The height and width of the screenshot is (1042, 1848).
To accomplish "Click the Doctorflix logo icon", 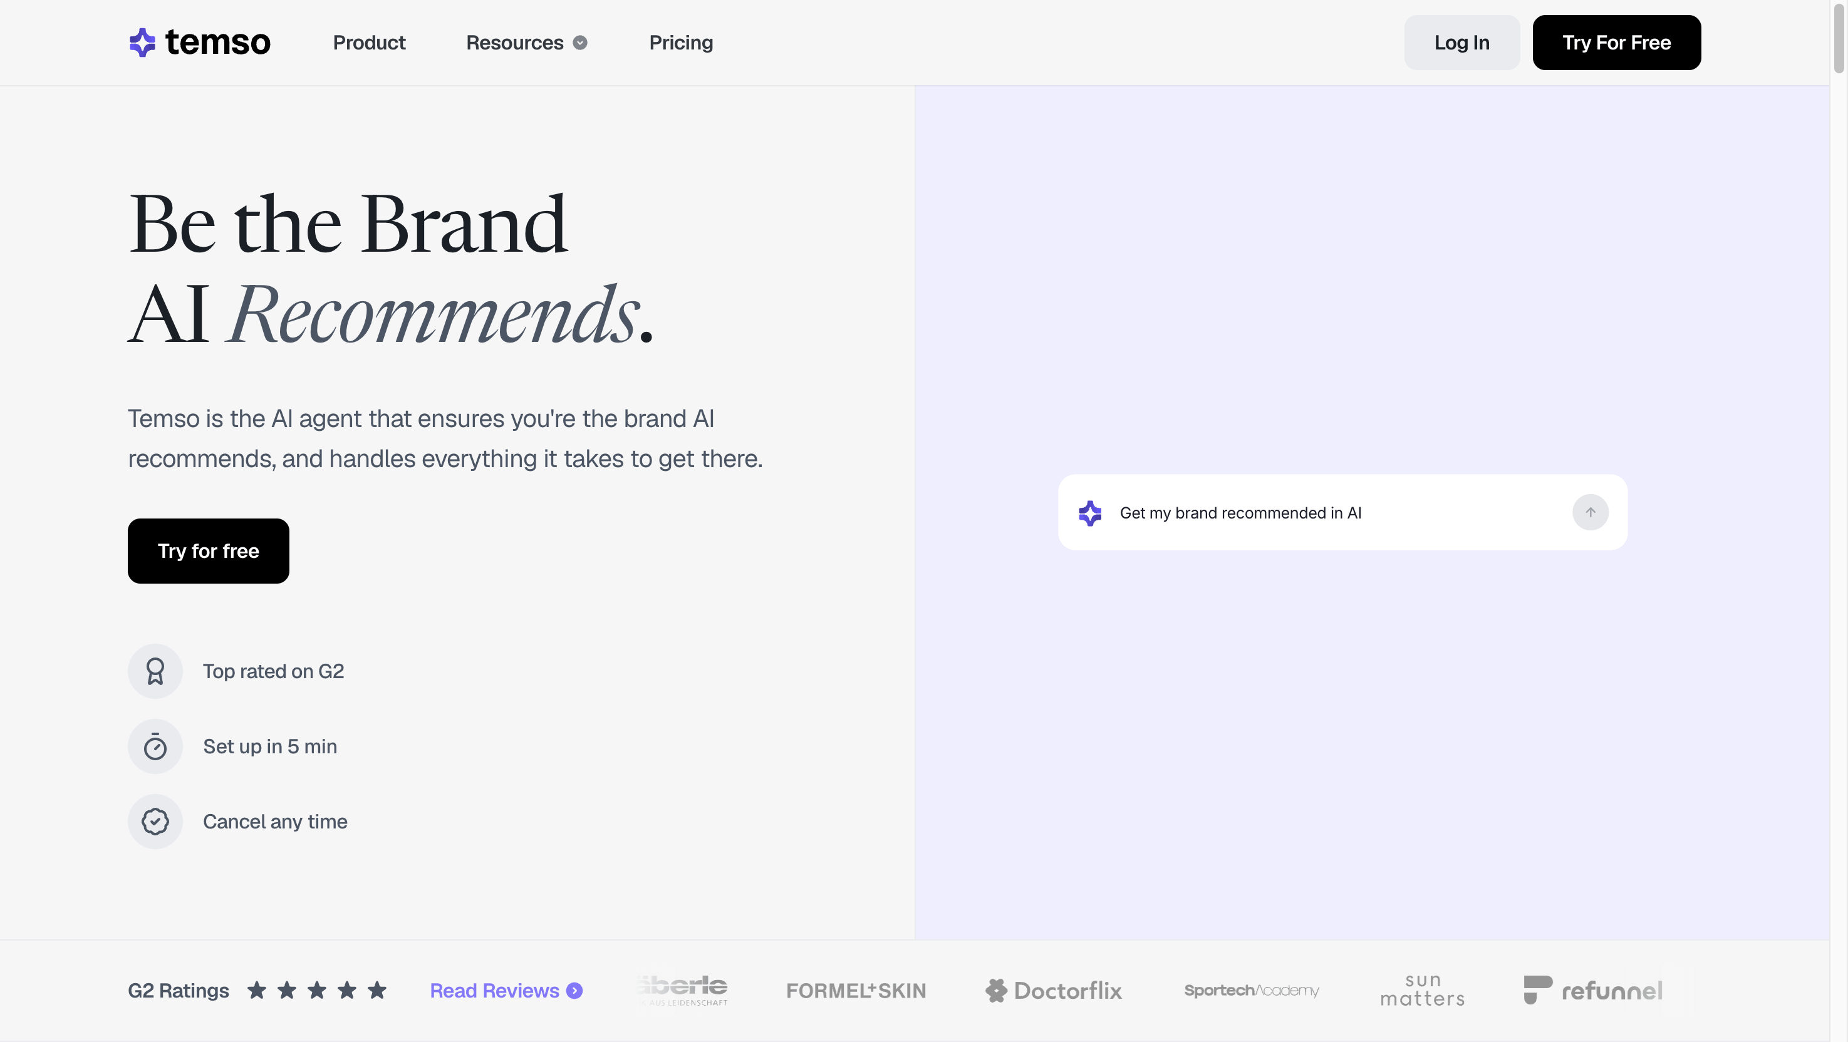I will click(997, 991).
